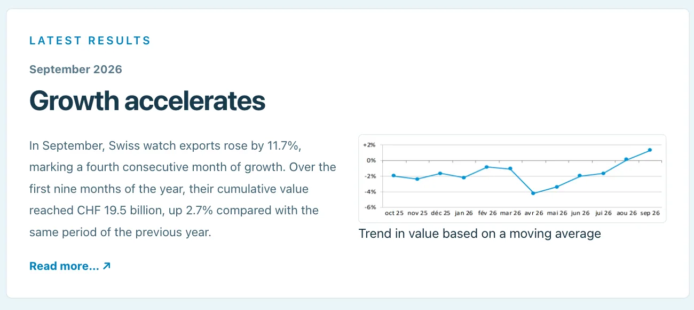Select the jun 26 data point

[x=580, y=176]
